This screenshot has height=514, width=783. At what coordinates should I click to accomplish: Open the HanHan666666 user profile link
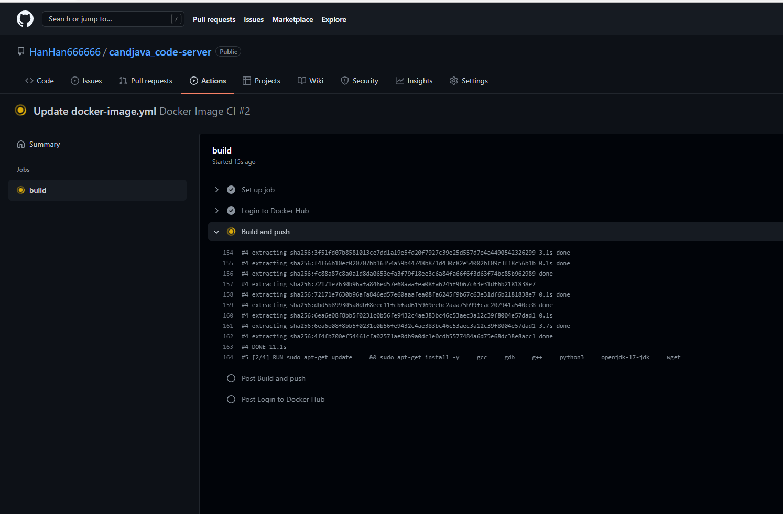[65, 52]
